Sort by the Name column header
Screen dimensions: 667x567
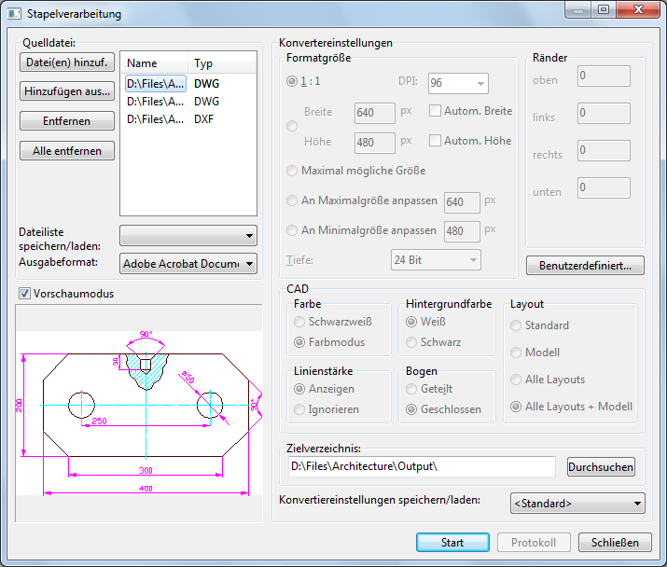coord(154,63)
